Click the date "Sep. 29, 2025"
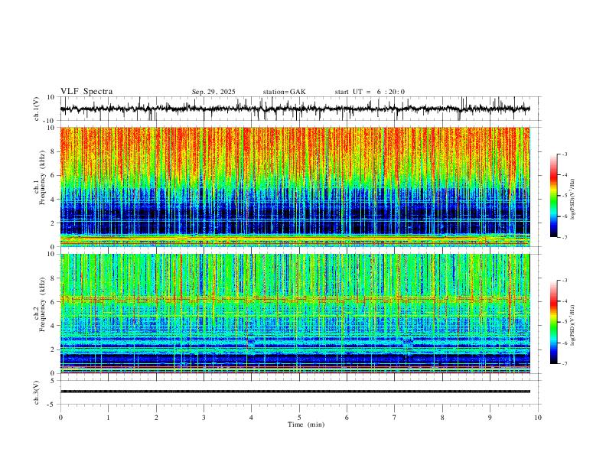606x468 pixels. [x=213, y=92]
